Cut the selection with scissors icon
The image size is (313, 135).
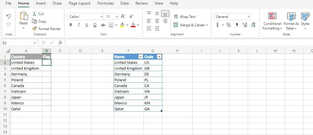pyautogui.click(x=35, y=14)
